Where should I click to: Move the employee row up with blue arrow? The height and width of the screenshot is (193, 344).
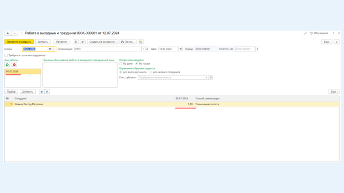point(42,92)
